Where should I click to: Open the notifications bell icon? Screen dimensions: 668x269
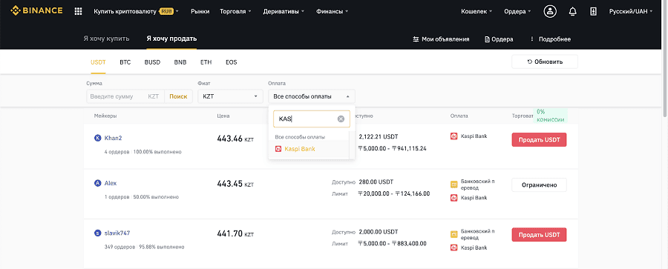572,12
